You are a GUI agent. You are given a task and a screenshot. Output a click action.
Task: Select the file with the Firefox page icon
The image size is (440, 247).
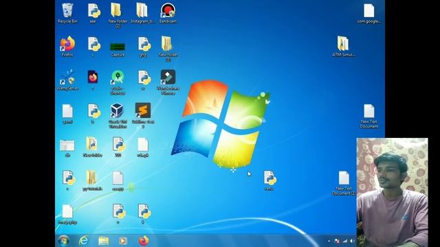click(93, 80)
